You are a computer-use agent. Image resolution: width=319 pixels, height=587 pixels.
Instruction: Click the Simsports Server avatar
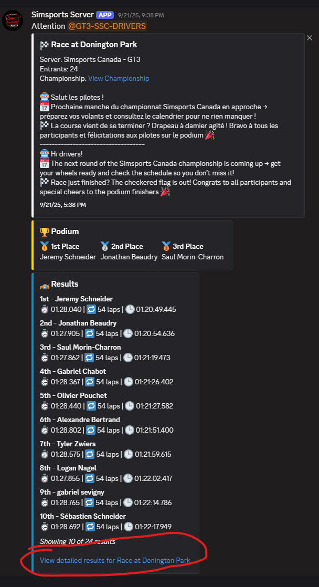[14, 20]
